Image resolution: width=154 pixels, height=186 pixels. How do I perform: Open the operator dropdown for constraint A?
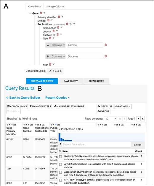(55, 45)
